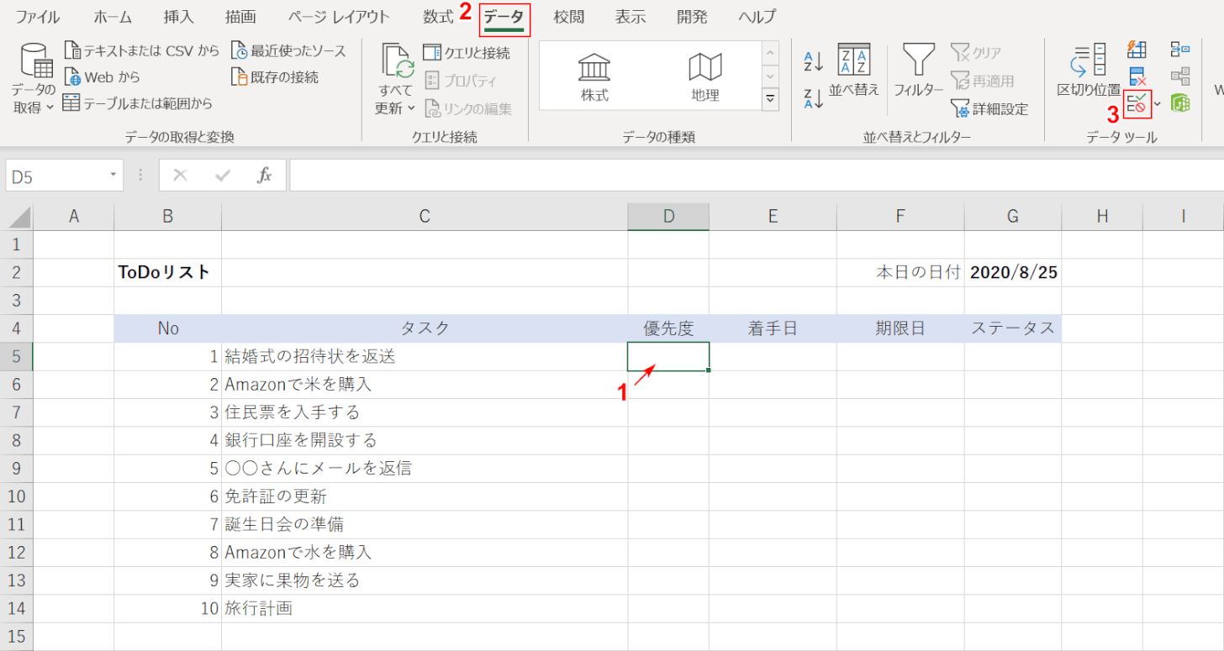Open データの入力規則 (Data Validation)
Viewport: 1224px width, 651px height.
[x=1135, y=102]
